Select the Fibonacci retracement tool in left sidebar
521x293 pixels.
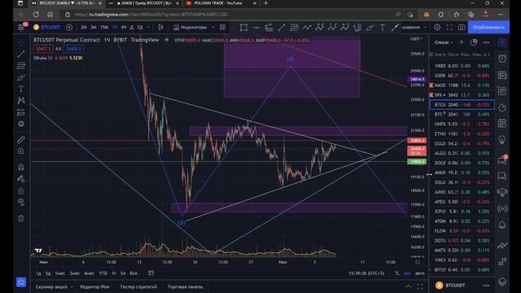point(21,65)
